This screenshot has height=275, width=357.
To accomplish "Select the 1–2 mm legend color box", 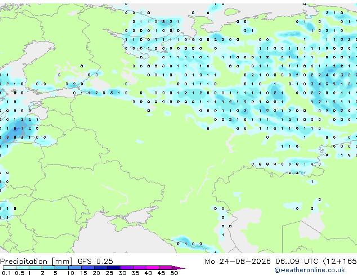I will [35, 268].
